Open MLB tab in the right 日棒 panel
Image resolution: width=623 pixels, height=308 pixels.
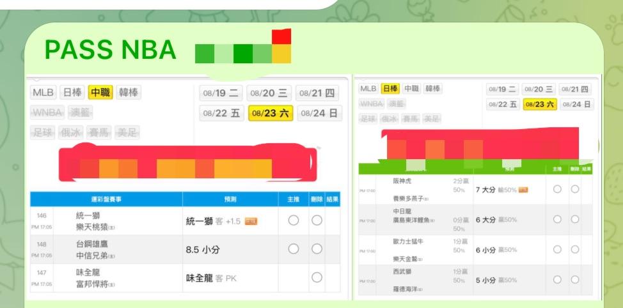pyautogui.click(x=368, y=89)
